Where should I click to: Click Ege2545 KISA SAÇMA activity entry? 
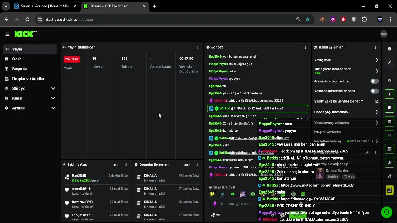click(96, 178)
